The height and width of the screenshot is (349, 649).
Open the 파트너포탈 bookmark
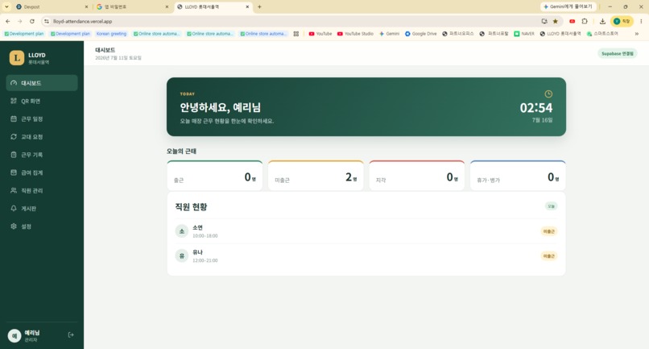click(494, 34)
